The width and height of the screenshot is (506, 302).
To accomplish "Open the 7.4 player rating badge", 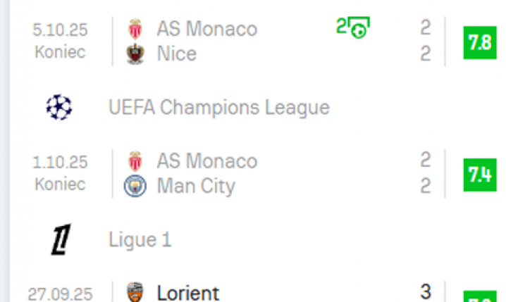I will click(x=479, y=174).
